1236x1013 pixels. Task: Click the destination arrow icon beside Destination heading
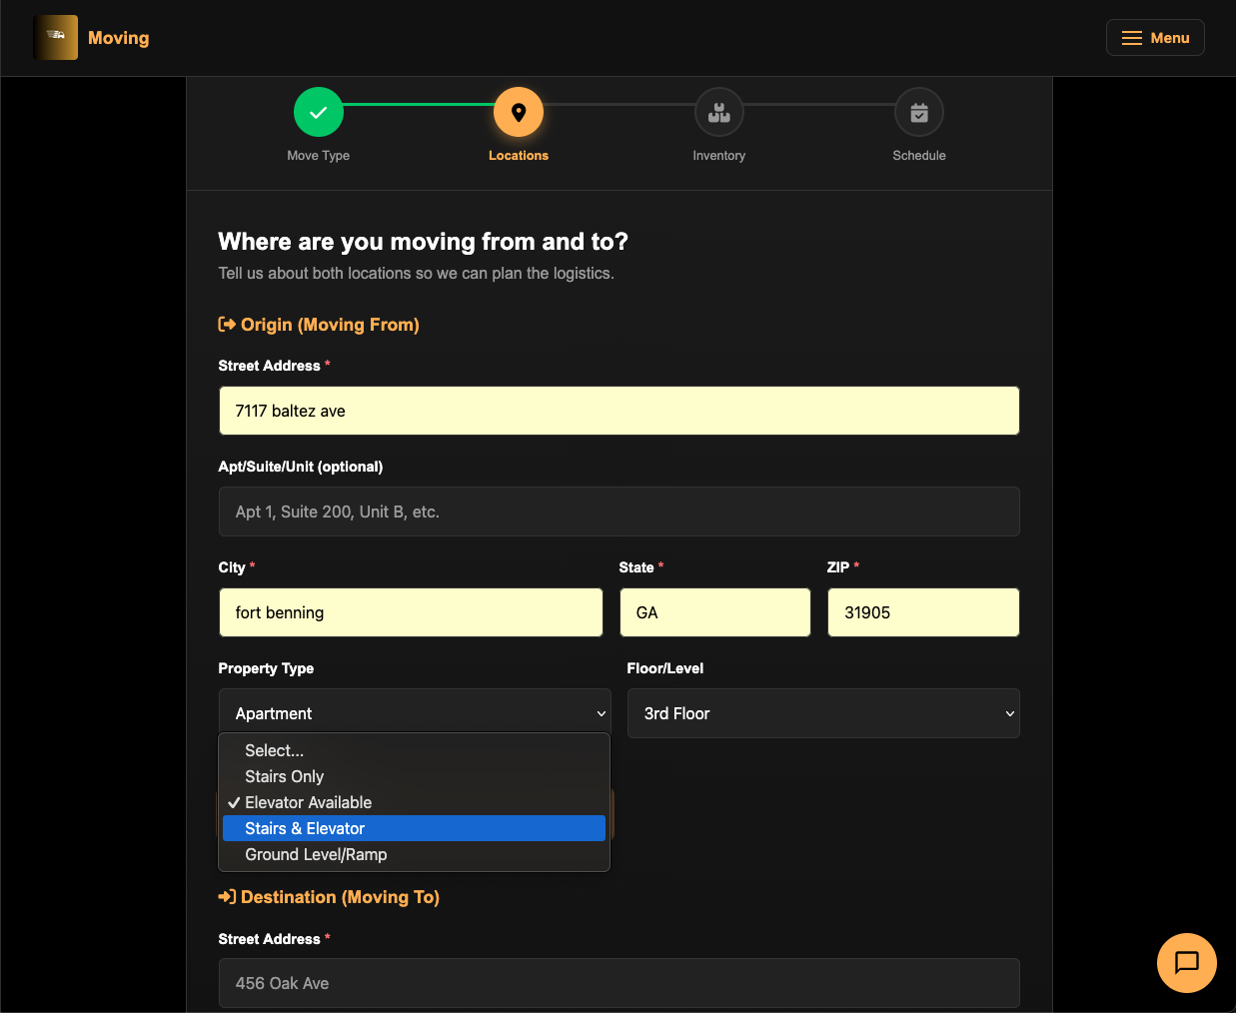click(x=227, y=897)
